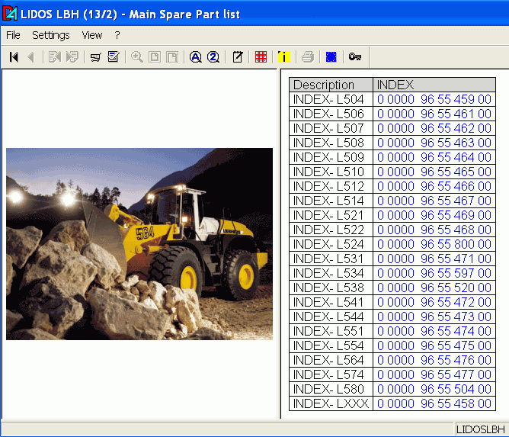Viewport: 509px width, 437px height.
Task: Select the INDEX- L551 row
Action: pos(392,331)
